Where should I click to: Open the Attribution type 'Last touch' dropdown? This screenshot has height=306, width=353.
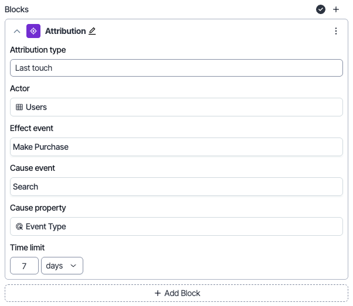(x=176, y=68)
